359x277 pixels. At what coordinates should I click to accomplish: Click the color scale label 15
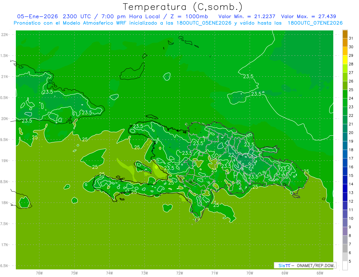(x=351, y=175)
